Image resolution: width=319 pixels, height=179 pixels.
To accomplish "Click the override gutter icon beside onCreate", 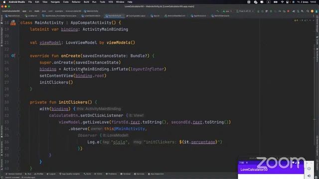I will (x=13, y=56).
